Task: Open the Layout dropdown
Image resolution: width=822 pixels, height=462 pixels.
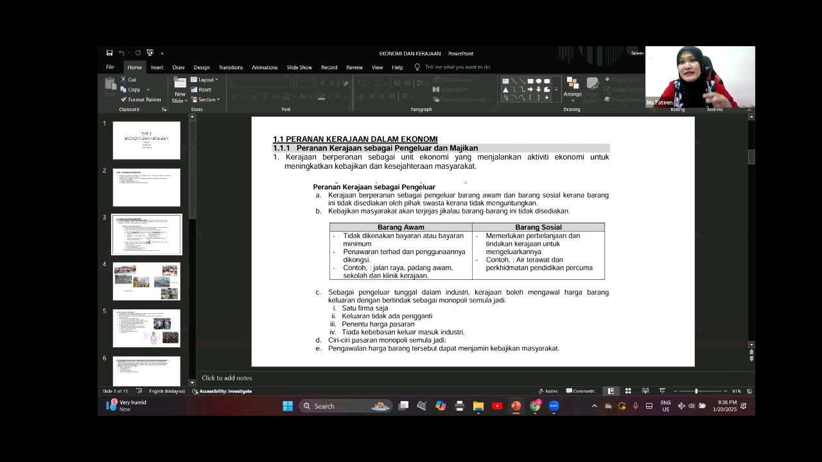Action: click(205, 80)
